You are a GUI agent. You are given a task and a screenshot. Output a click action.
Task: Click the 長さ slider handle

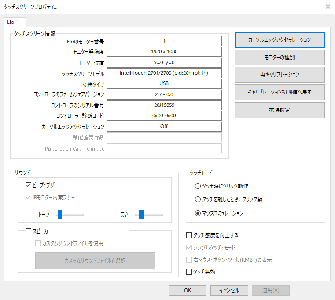click(141, 214)
